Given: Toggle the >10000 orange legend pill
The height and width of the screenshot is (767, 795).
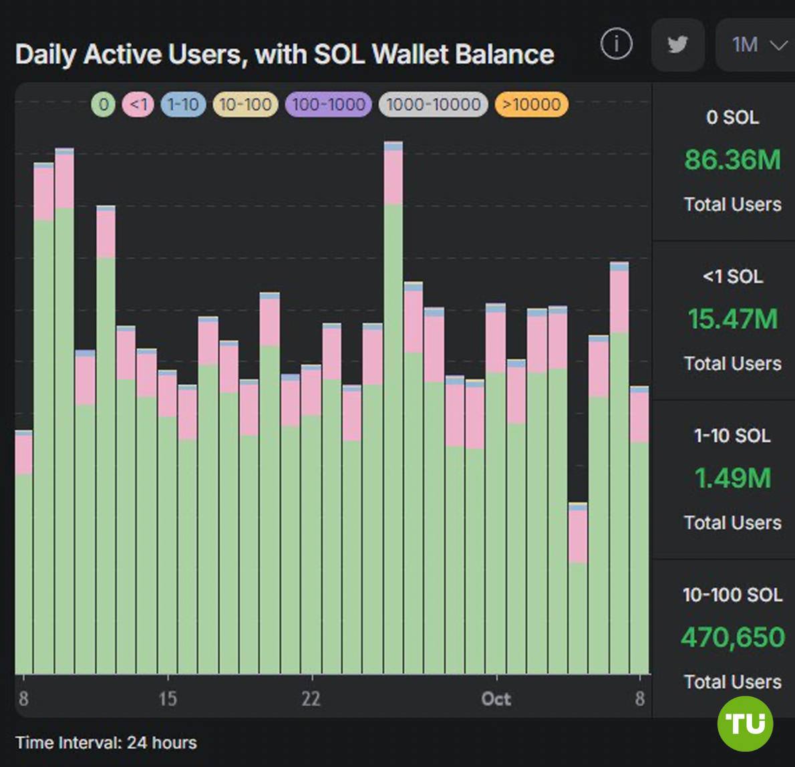Looking at the screenshot, I should pyautogui.click(x=531, y=104).
